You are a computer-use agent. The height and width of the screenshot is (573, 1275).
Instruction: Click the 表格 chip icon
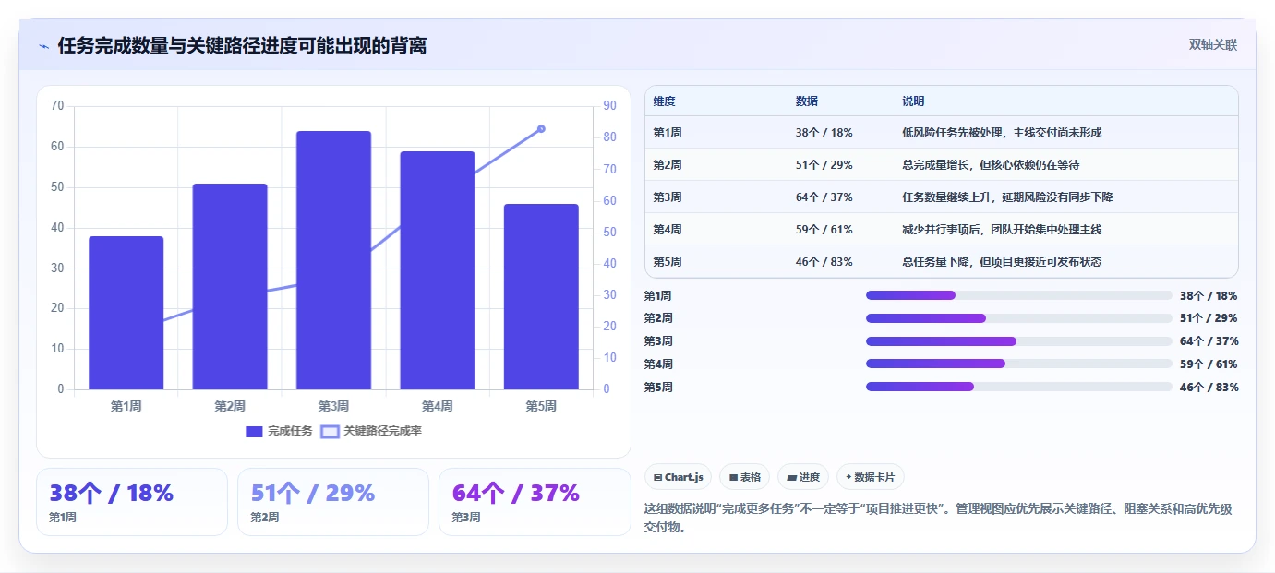click(x=733, y=477)
